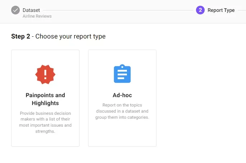Click the gray checkmark Dataset step icon
246x163 pixels.
click(x=15, y=10)
